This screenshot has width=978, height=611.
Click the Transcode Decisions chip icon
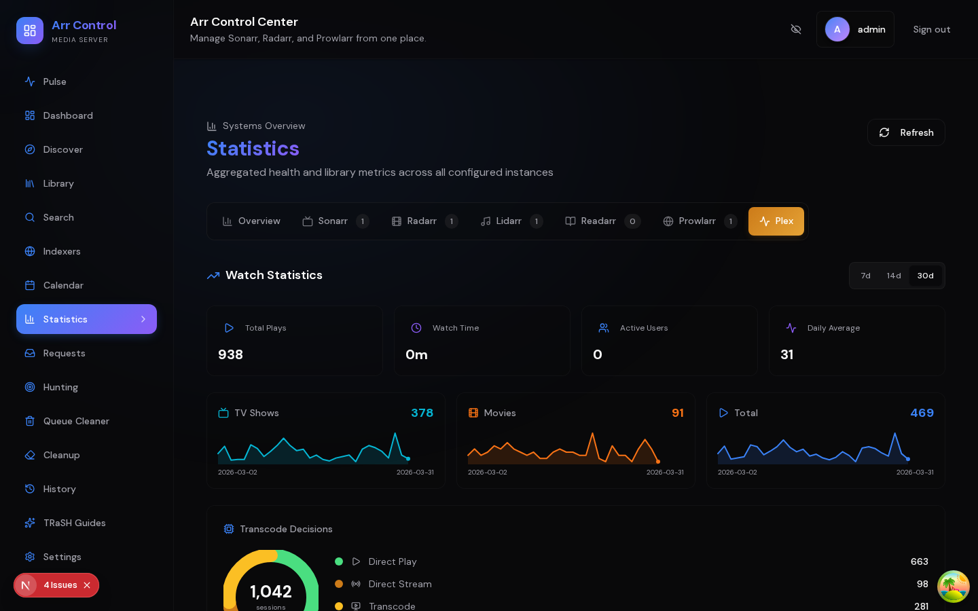(x=229, y=529)
